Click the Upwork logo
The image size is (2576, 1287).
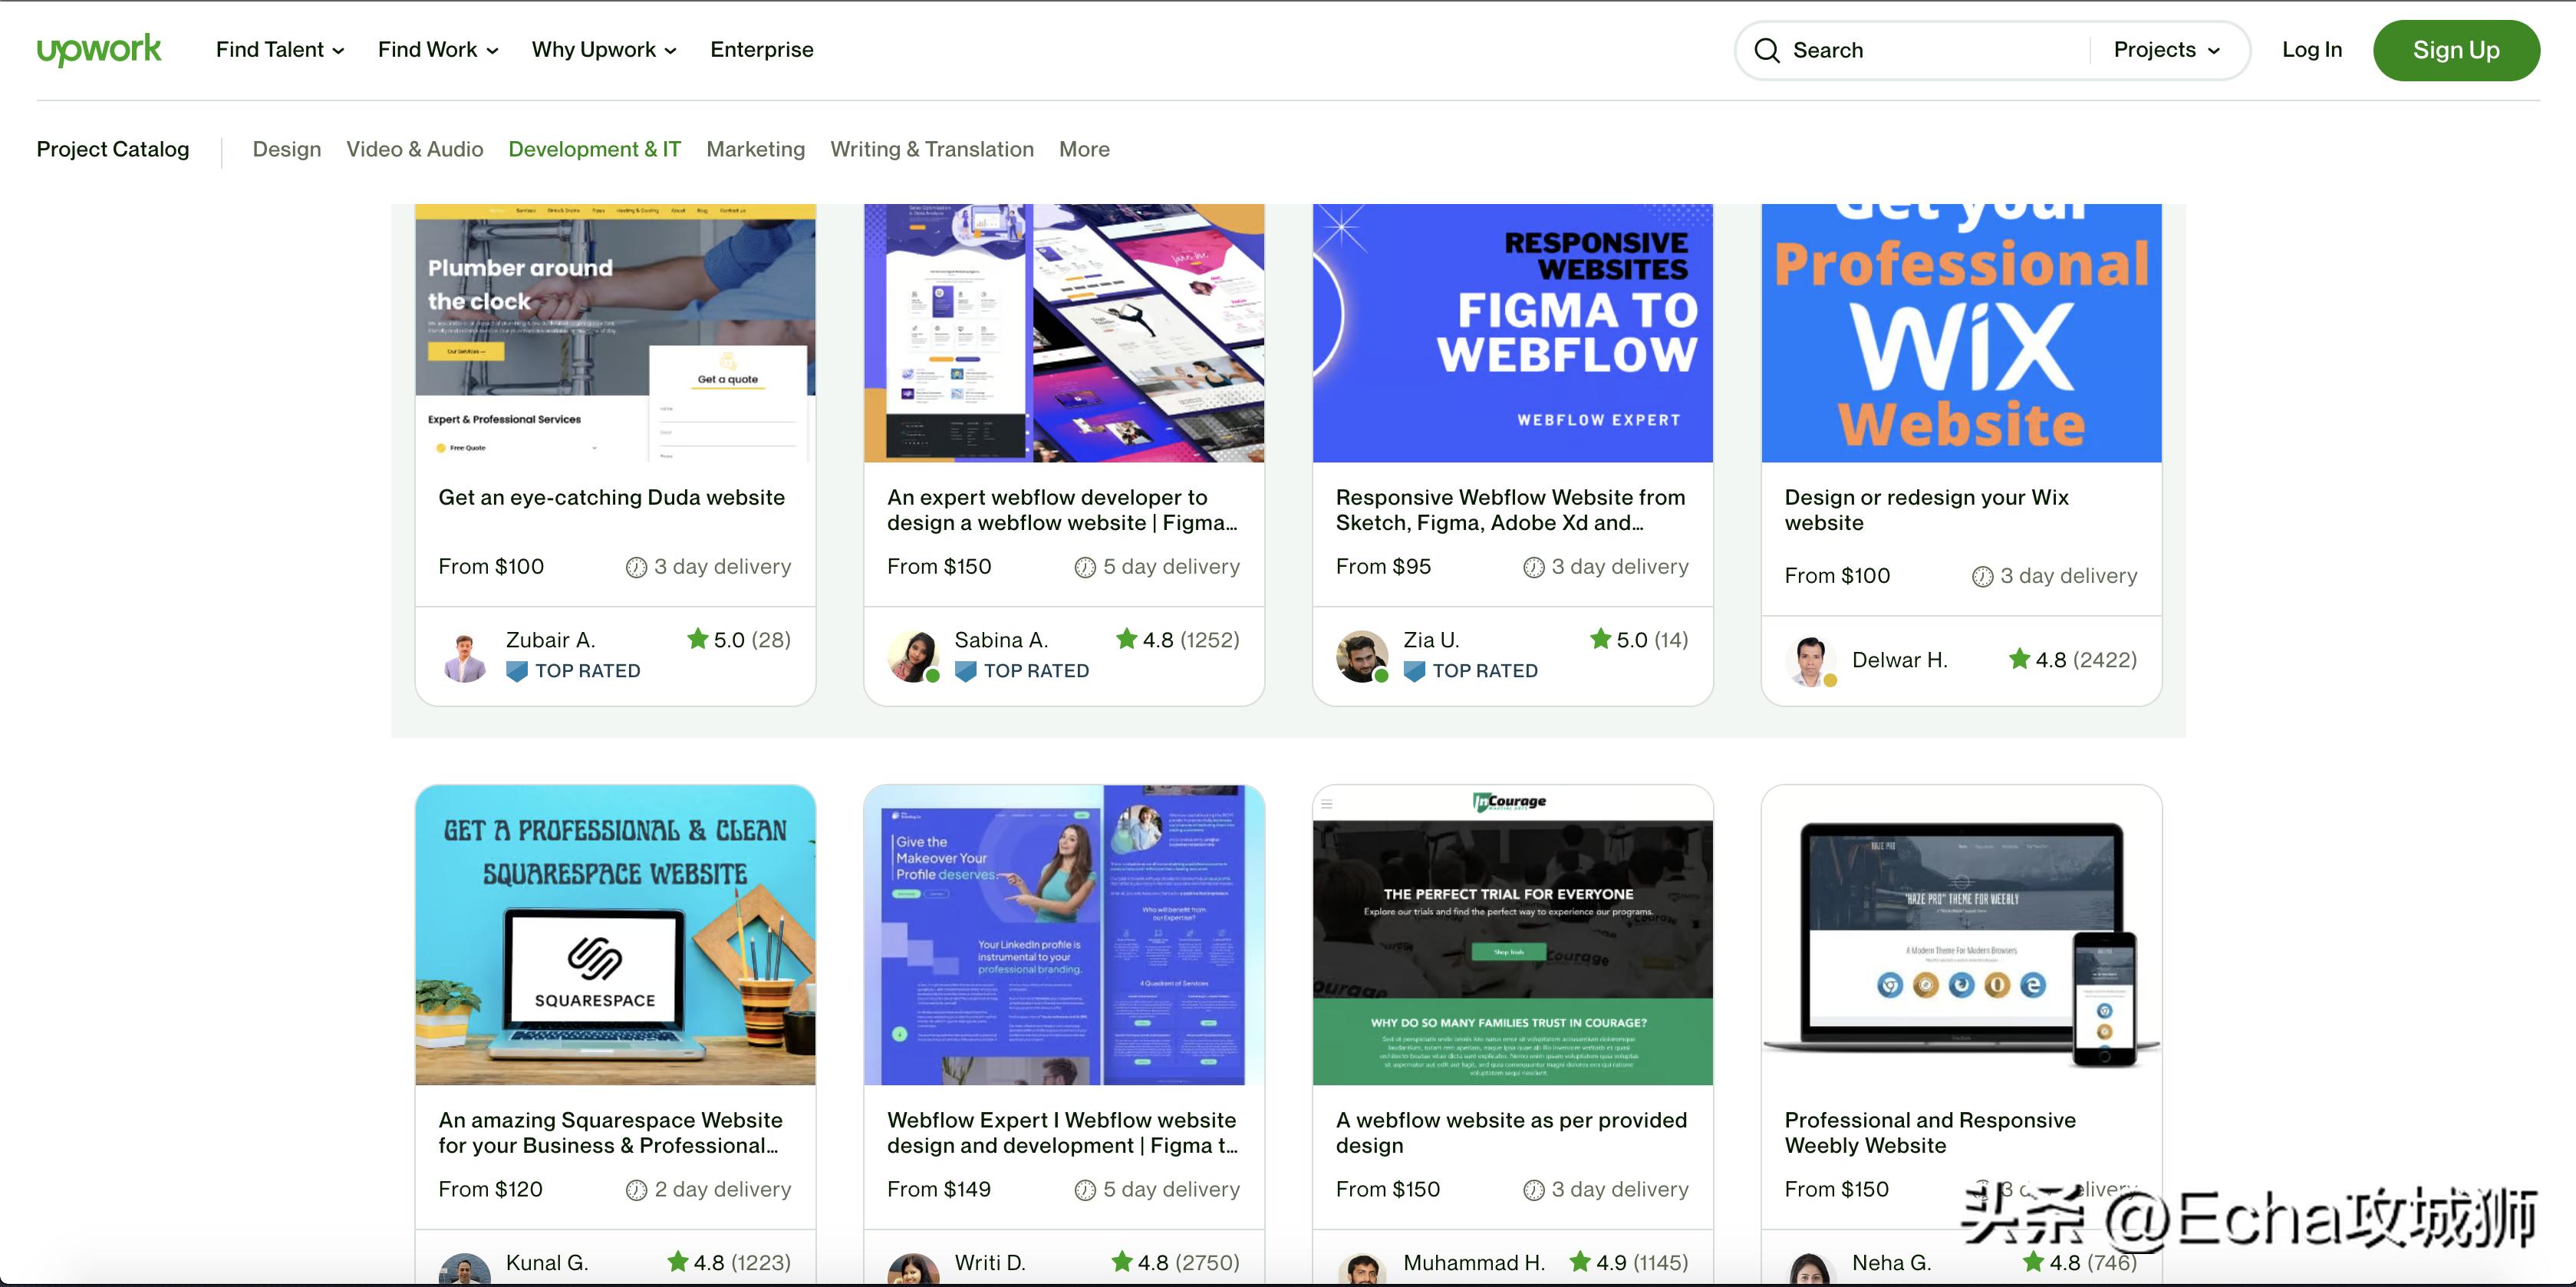click(98, 49)
